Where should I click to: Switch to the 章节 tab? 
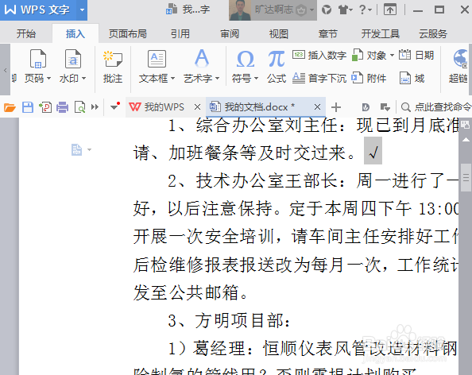328,33
